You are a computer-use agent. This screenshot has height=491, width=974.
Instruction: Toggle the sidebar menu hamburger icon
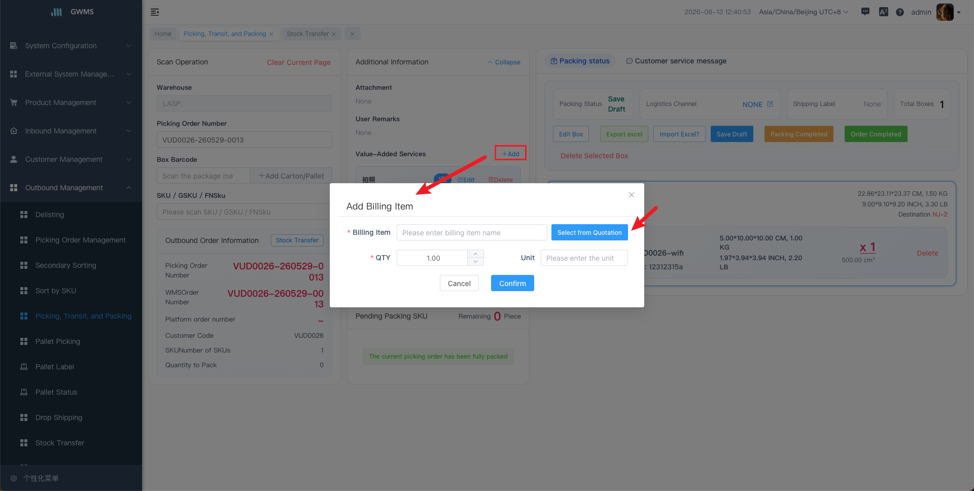pyautogui.click(x=155, y=12)
